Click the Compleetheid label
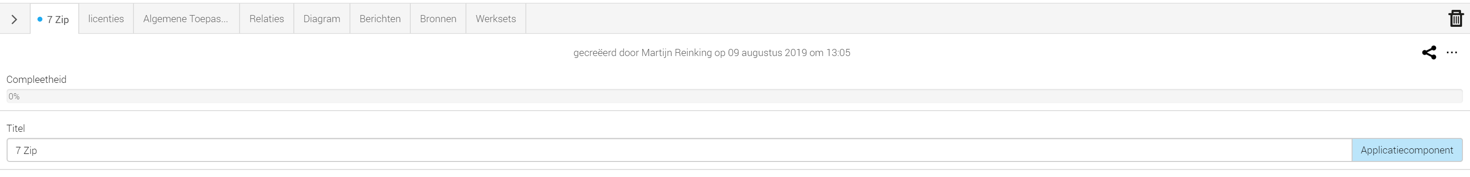 point(36,80)
